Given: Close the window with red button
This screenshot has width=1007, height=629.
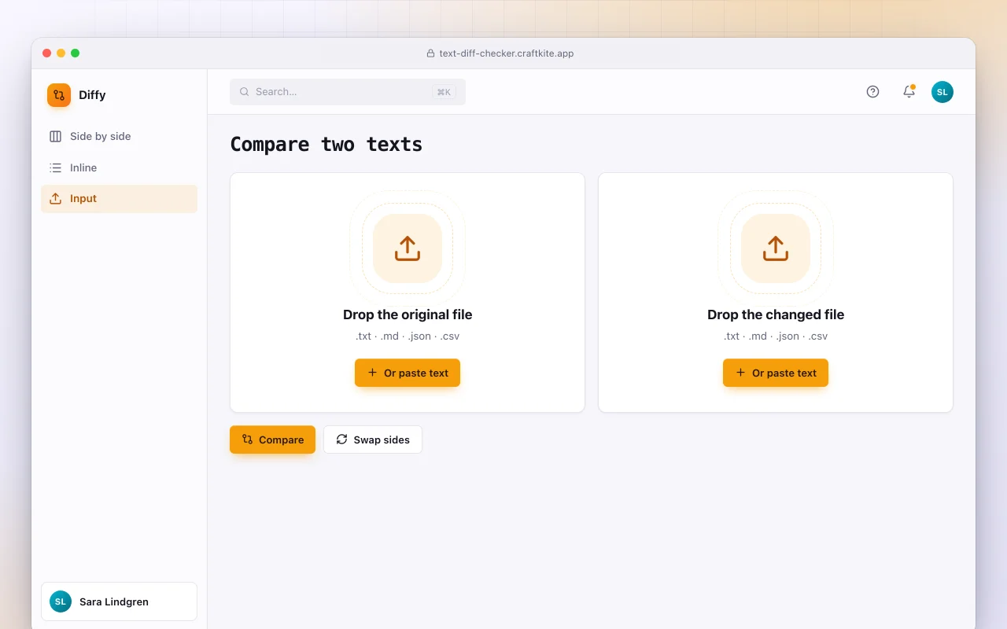Looking at the screenshot, I should (47, 53).
